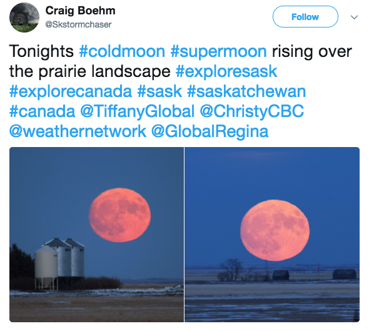Open the @weathernetwork mention

(78, 131)
